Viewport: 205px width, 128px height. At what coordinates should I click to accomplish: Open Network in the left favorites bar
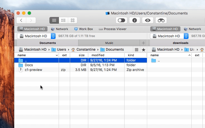click(59, 29)
